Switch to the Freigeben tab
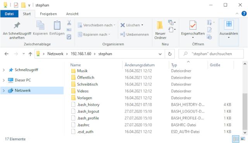Viewport: 248px width, 143px height. 48,14
